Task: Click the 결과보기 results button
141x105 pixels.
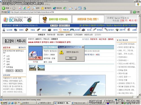Action: 19,71
